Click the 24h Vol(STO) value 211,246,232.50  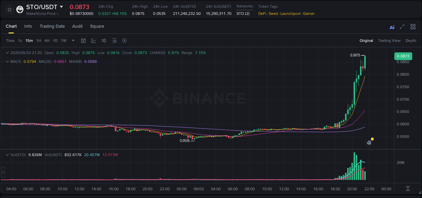tap(187, 14)
